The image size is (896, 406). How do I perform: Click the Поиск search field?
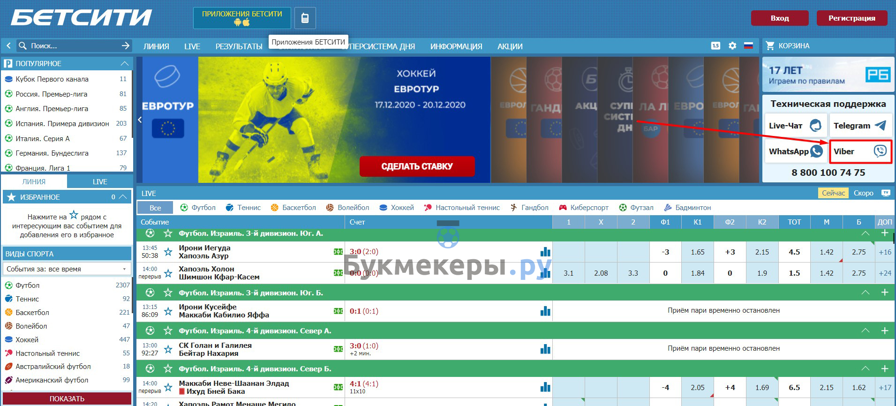pos(70,46)
